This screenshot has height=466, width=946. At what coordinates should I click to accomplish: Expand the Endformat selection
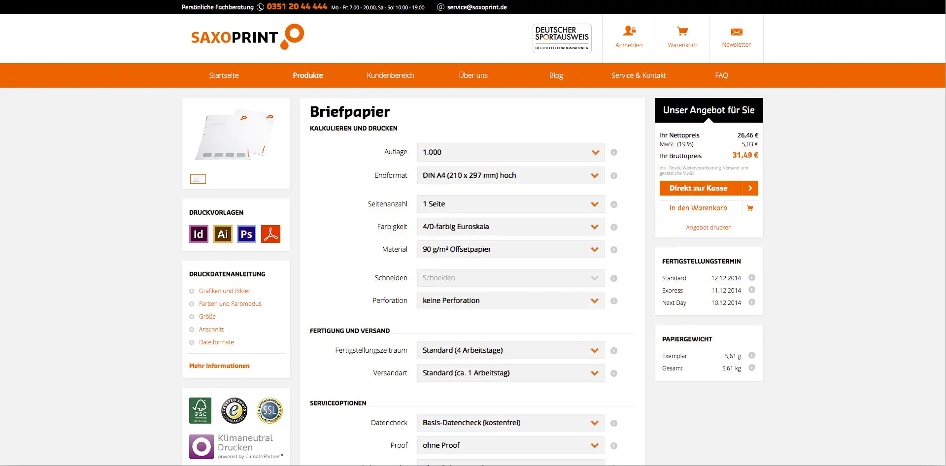(510, 175)
